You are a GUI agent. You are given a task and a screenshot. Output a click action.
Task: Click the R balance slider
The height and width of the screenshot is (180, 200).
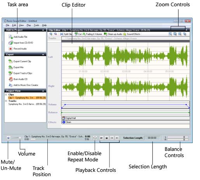(x=178, y=140)
